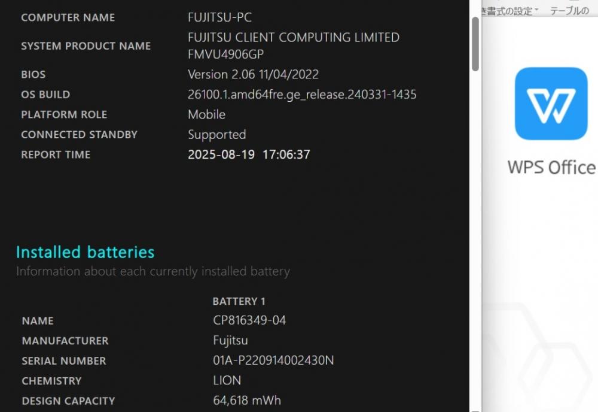Image resolution: width=598 pixels, height=412 pixels.
Task: Click the OS BUILD label
Action: click(x=45, y=95)
